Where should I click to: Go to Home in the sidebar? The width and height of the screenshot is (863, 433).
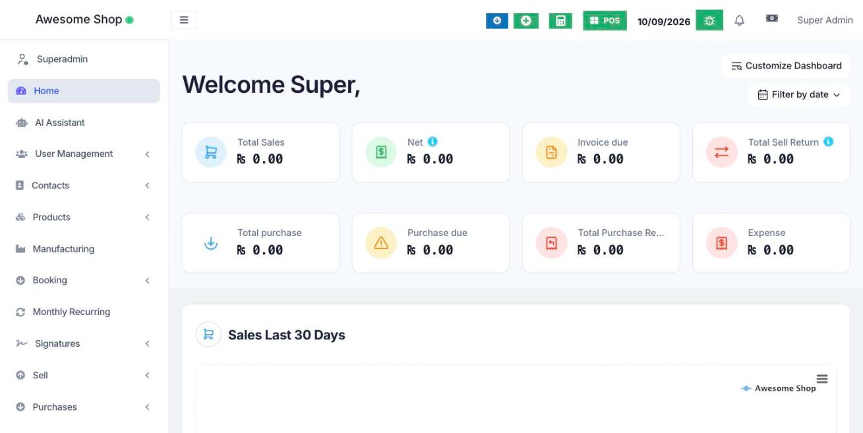84,91
